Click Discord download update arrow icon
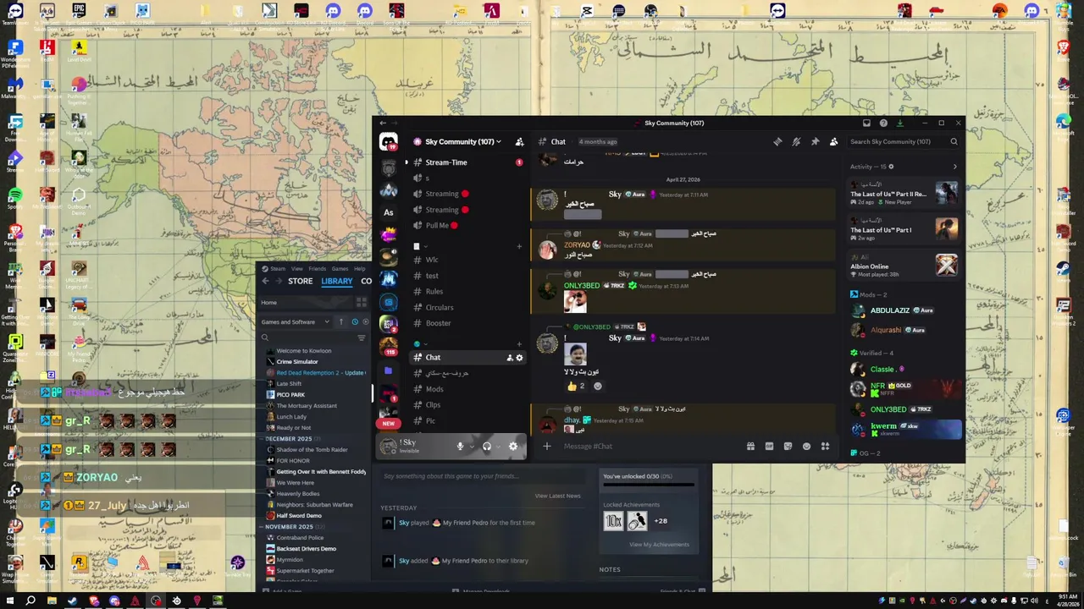Screen dimensions: 1084x609 [x=899, y=123]
